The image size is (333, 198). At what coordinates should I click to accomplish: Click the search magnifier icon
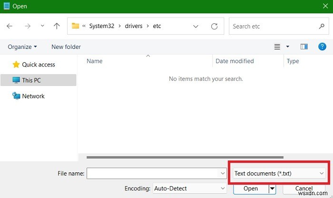pyautogui.click(x=322, y=26)
